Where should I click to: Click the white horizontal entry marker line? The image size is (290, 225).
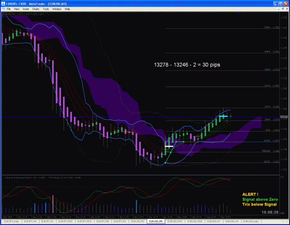coord(169,146)
